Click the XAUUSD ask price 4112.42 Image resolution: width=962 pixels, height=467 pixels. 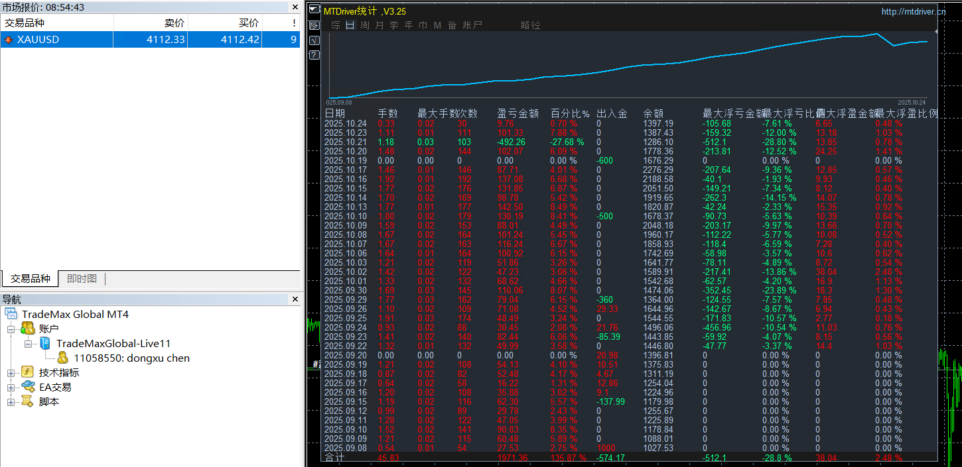pyautogui.click(x=240, y=40)
